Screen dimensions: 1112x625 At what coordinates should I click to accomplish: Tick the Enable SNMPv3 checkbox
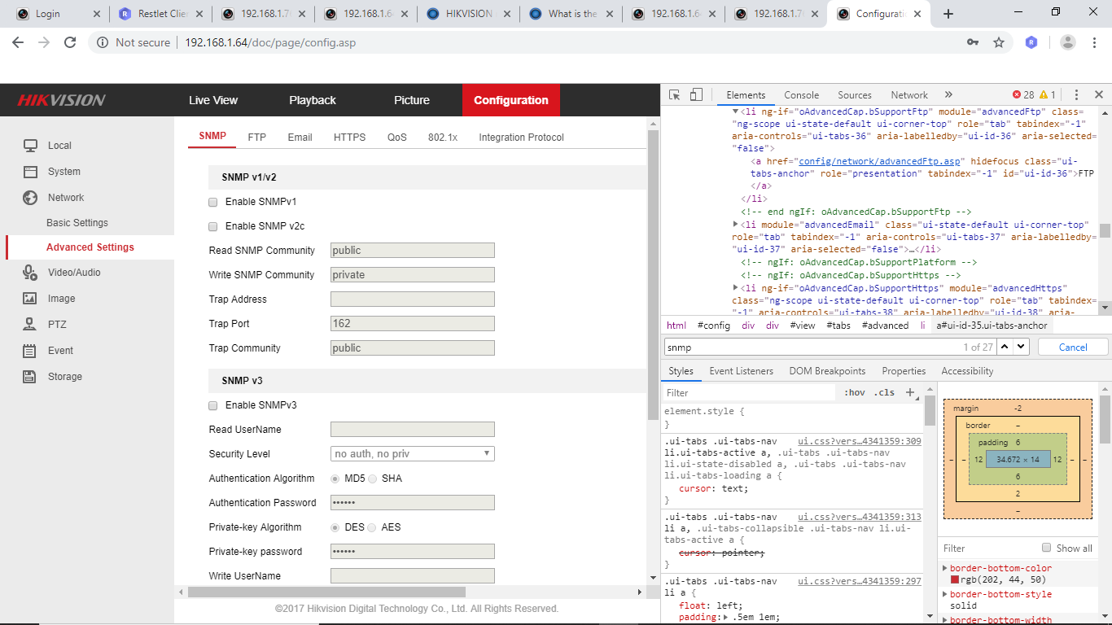213,405
